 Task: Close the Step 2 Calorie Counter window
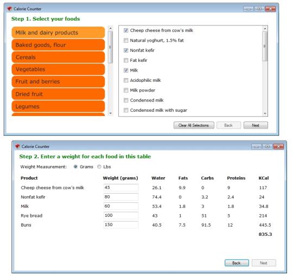tap(278, 146)
